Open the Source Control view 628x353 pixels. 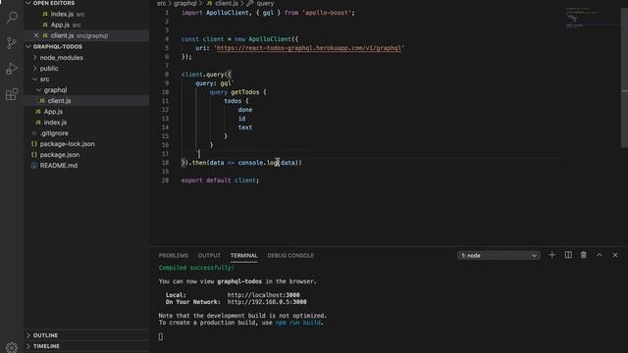coord(12,43)
